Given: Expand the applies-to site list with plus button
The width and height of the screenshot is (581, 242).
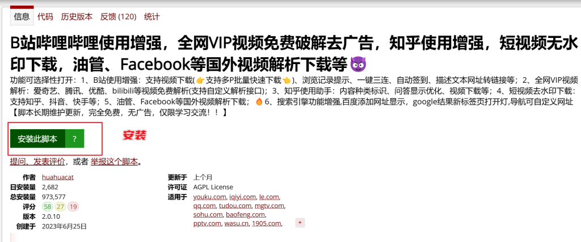Looking at the screenshot, I should click(300, 223).
